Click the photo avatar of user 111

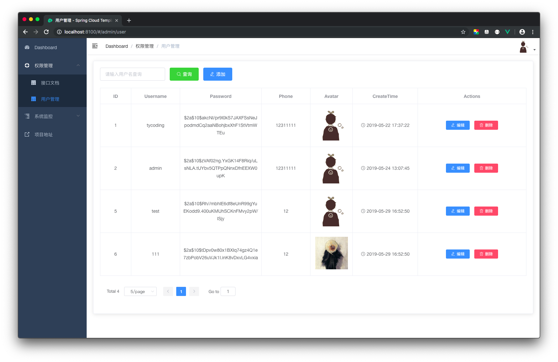(x=332, y=253)
